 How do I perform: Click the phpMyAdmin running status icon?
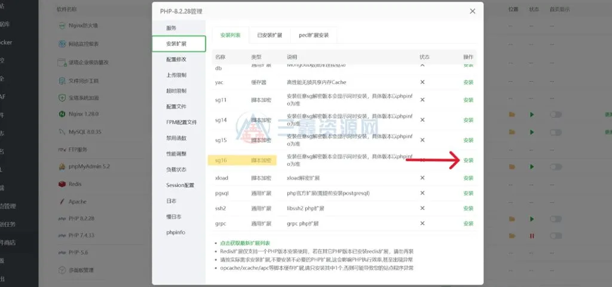(x=531, y=166)
